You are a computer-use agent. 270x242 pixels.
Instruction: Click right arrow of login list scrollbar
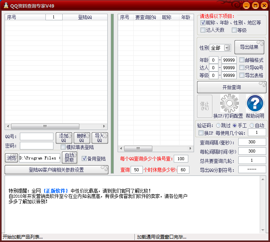[x=104, y=126]
